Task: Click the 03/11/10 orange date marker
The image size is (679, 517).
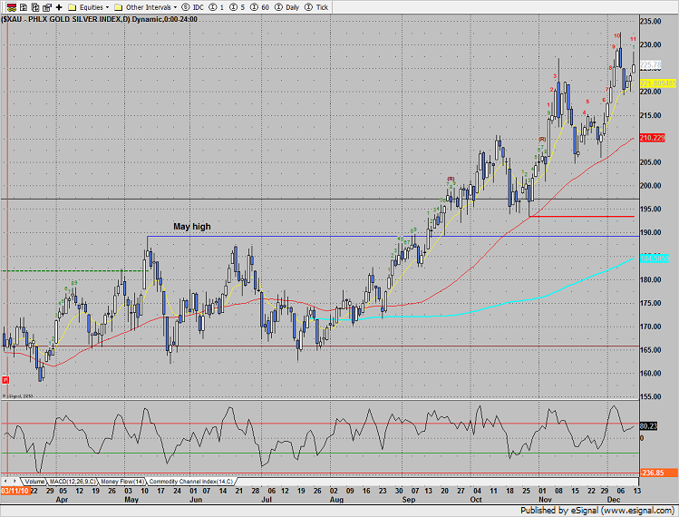Action: point(15,491)
